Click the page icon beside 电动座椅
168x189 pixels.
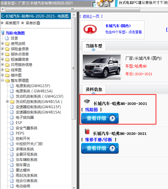(12, 186)
